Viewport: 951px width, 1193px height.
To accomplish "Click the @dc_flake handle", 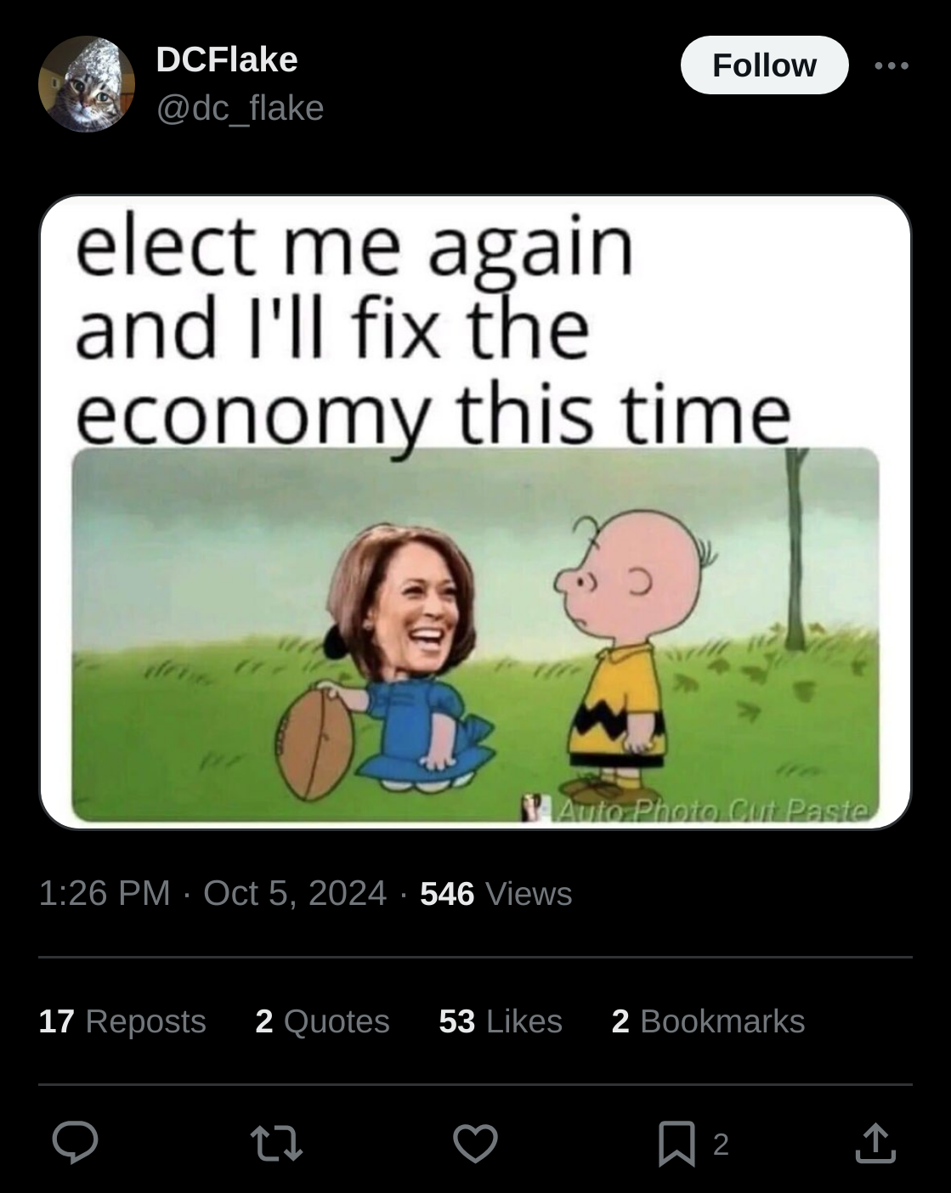I will click(240, 108).
